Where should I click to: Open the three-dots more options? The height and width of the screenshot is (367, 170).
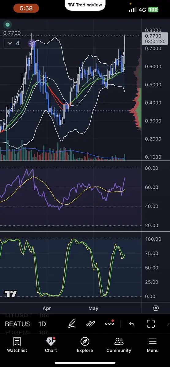point(109,323)
